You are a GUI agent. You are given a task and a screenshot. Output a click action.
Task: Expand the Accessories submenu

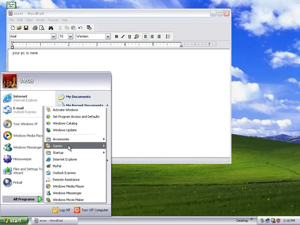click(x=75, y=139)
